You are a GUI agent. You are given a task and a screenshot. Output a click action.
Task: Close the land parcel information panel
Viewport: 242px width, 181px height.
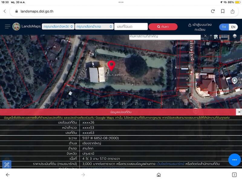239,112
